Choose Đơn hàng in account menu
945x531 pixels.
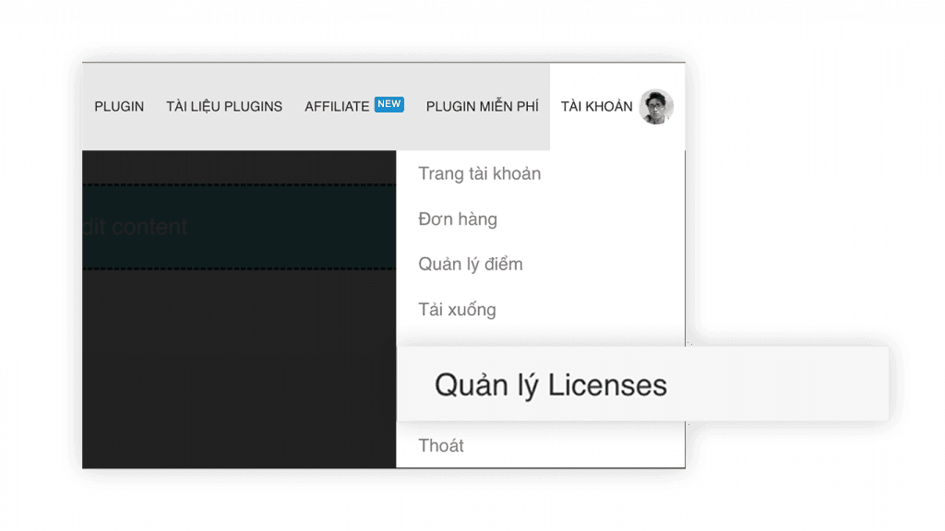(457, 219)
